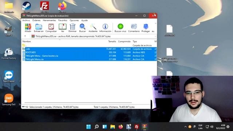Screen dimensions: 233x131
Task: Select the FileZilla desktop shortcut
Action: [x=44, y=7]
